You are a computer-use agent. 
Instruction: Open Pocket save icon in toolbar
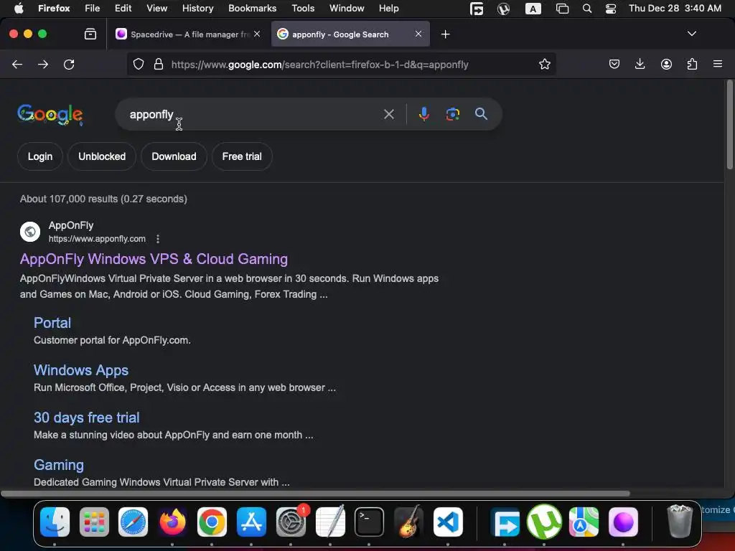(614, 64)
